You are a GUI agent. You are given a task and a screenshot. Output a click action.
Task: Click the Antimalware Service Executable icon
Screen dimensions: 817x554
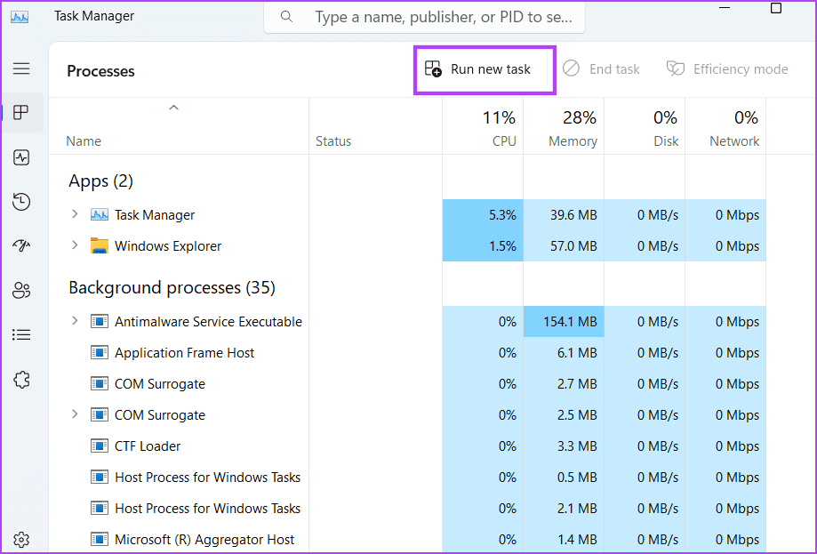99,322
